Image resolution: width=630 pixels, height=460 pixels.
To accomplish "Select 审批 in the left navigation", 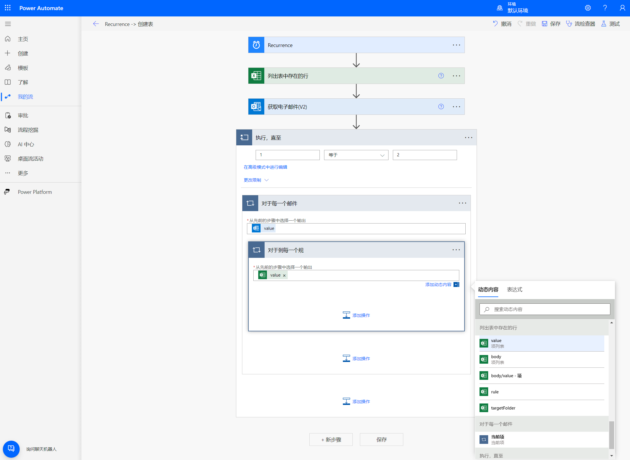I will point(23,115).
